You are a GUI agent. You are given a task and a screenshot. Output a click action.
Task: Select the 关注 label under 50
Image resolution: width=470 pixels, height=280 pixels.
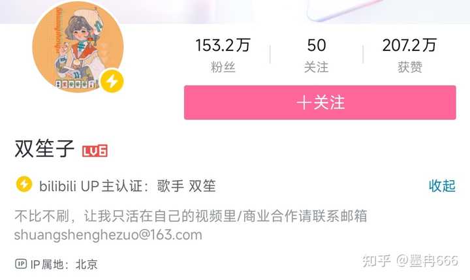(x=316, y=67)
